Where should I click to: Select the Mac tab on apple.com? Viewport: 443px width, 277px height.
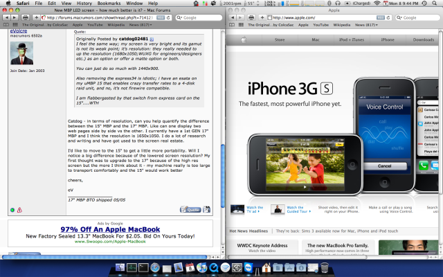tap(316, 40)
